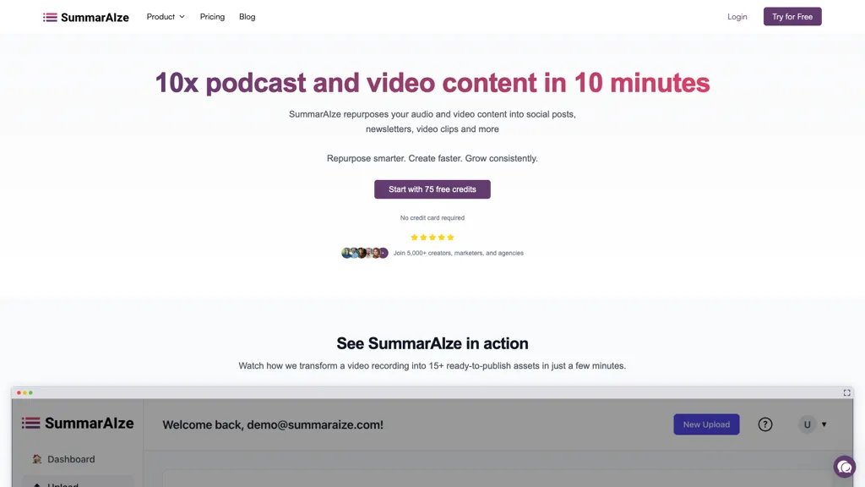Open the chat support bubble
Image resolution: width=865 pixels, height=487 pixels.
[x=844, y=467]
